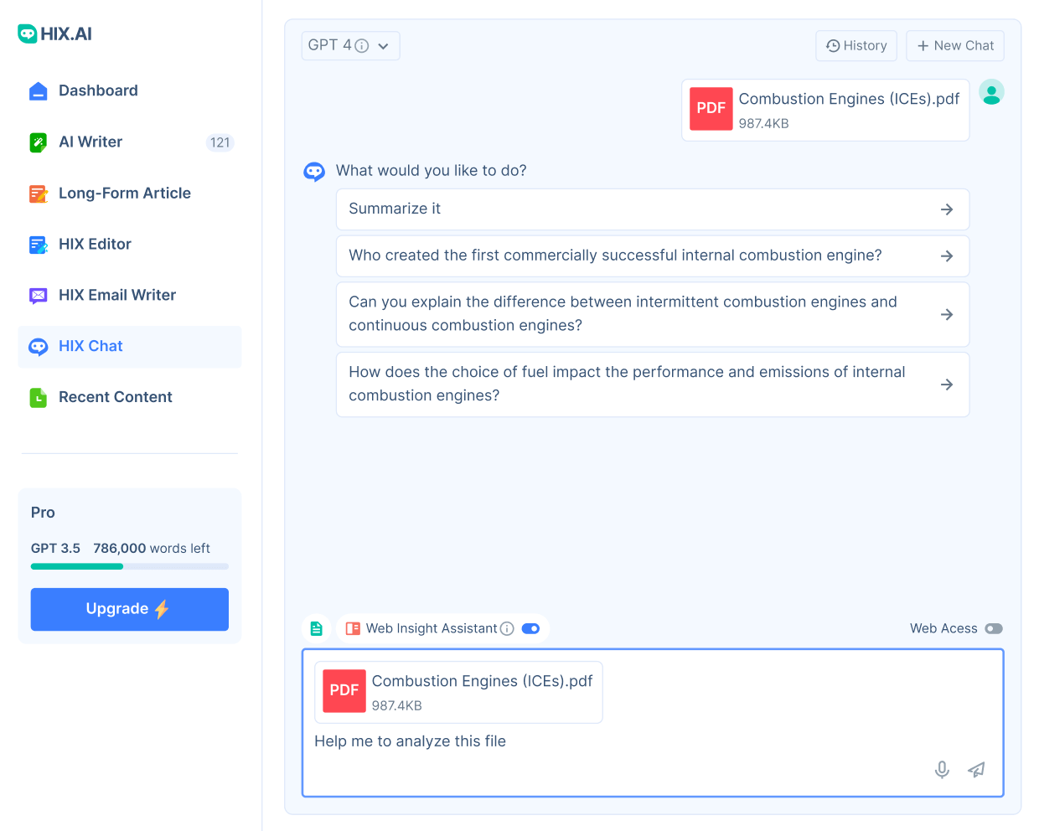Image resolution: width=1039 pixels, height=831 pixels.
Task: Click the Dashboard home icon
Action: 39,90
